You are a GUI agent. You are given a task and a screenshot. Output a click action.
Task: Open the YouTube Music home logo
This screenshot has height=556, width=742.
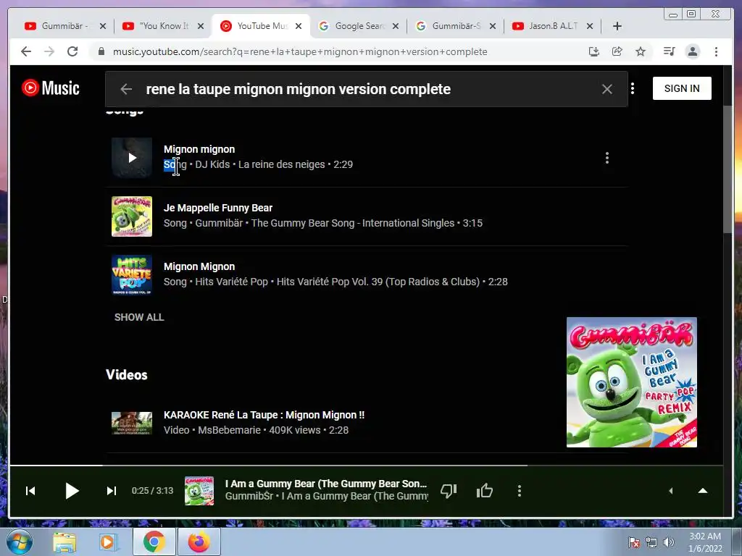[51, 88]
